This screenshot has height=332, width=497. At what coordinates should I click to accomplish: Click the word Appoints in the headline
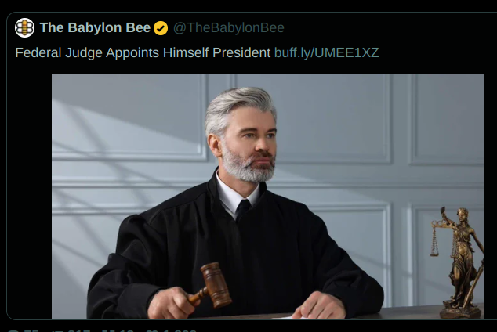point(132,52)
